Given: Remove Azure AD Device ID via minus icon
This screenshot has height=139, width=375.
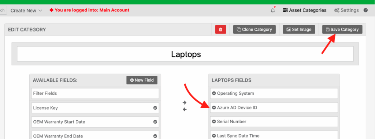Looking at the screenshot, I should 214,108.
